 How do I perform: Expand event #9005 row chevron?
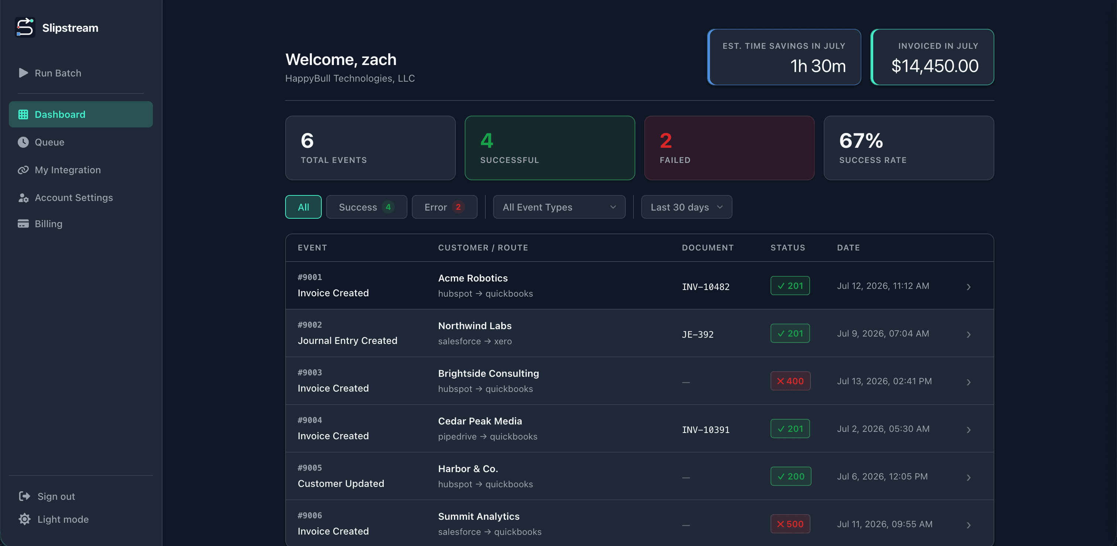click(x=968, y=478)
